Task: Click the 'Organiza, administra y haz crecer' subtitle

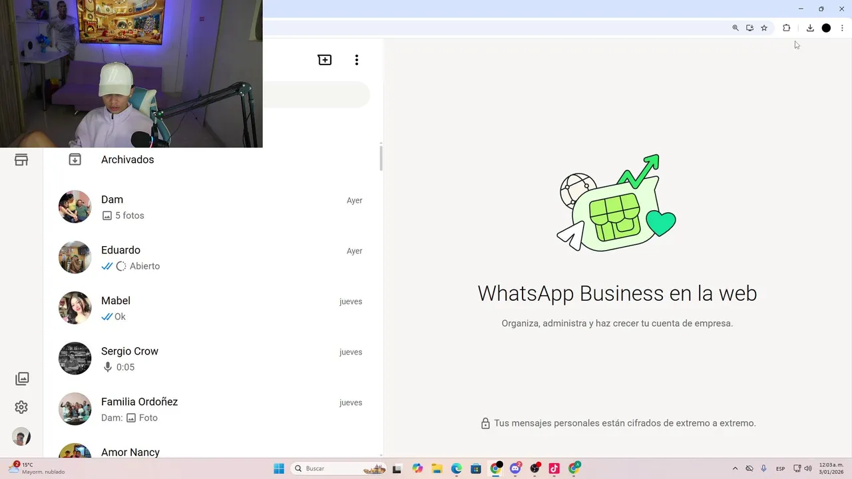Action: click(617, 323)
